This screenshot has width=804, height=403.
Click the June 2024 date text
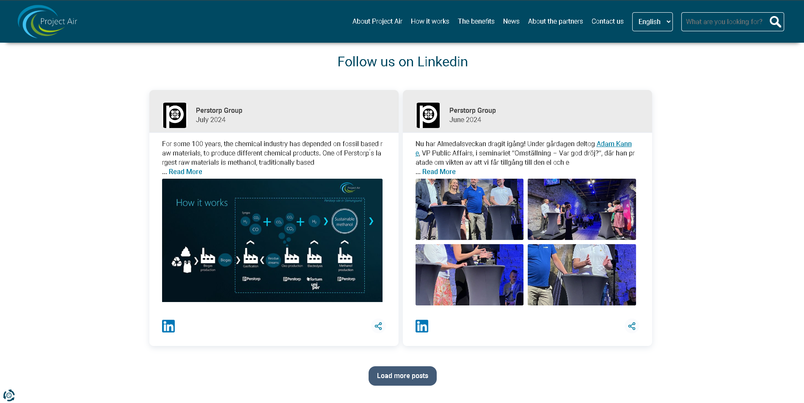[465, 120]
